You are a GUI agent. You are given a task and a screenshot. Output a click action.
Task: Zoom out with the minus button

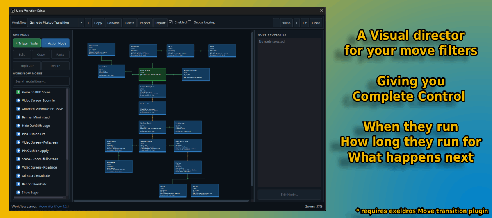(x=276, y=23)
